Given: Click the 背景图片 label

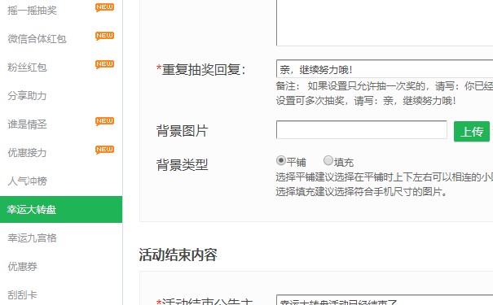Looking at the screenshot, I should click(182, 130).
